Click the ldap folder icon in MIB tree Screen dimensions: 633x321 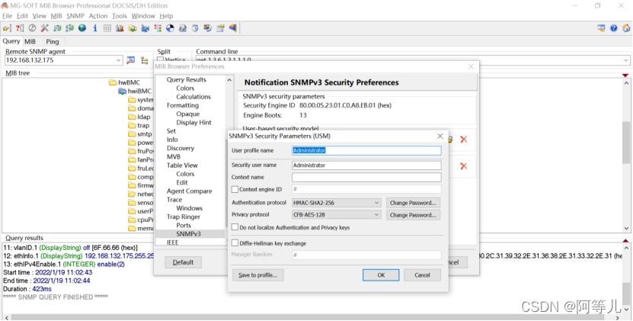pyautogui.click(x=132, y=117)
